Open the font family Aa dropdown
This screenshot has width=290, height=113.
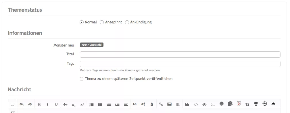[135, 104]
